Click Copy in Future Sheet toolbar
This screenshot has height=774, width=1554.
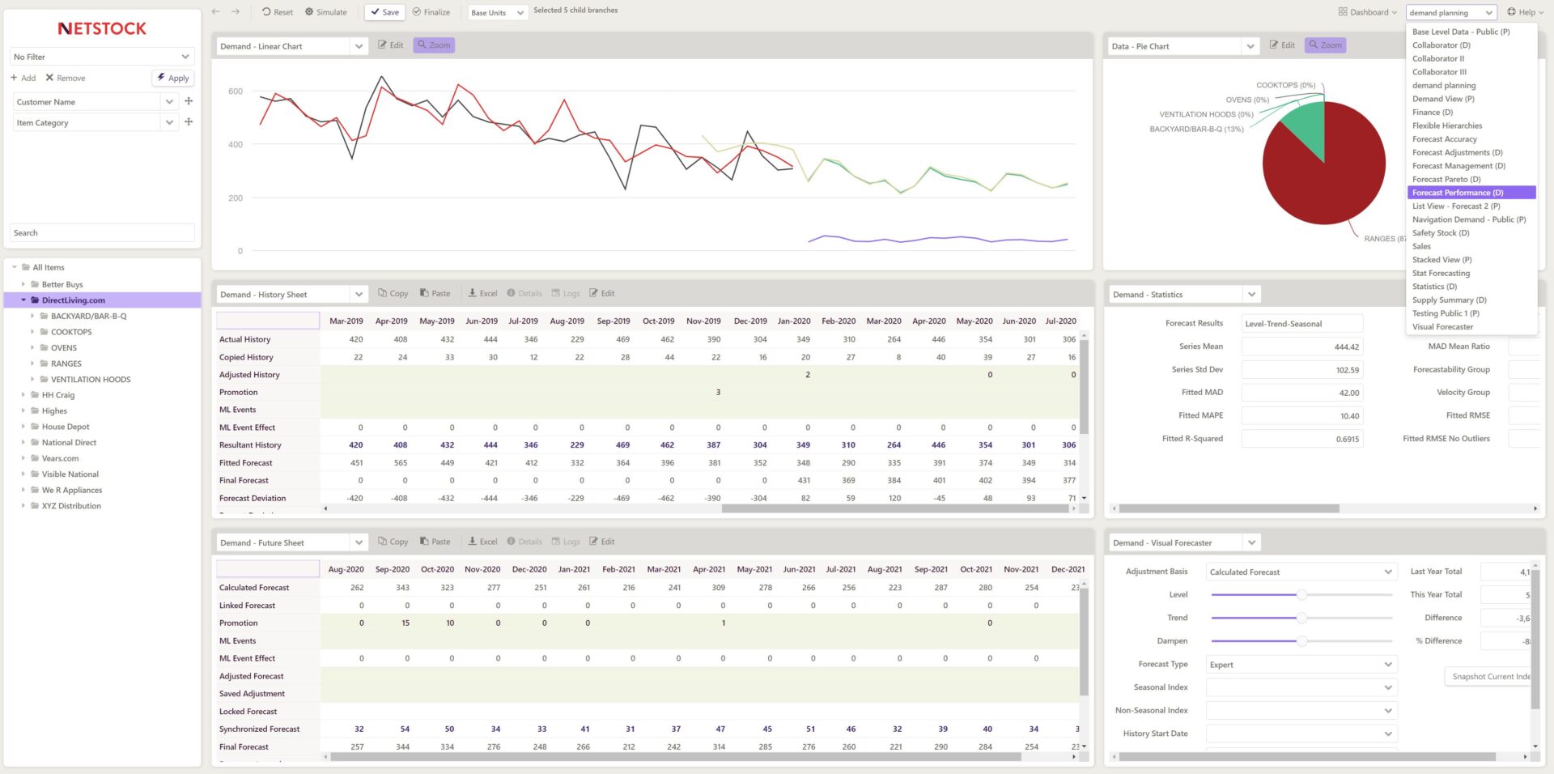(x=393, y=542)
